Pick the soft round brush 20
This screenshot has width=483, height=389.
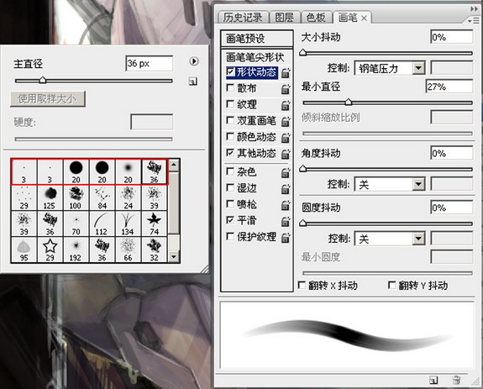128,172
